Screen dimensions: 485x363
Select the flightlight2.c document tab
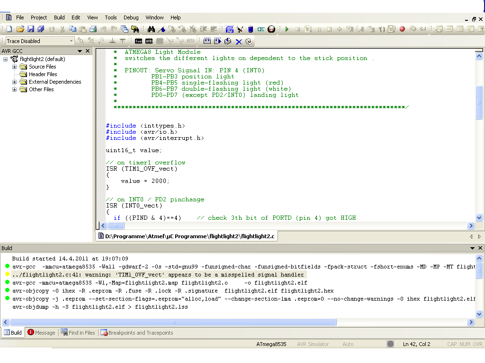187,236
